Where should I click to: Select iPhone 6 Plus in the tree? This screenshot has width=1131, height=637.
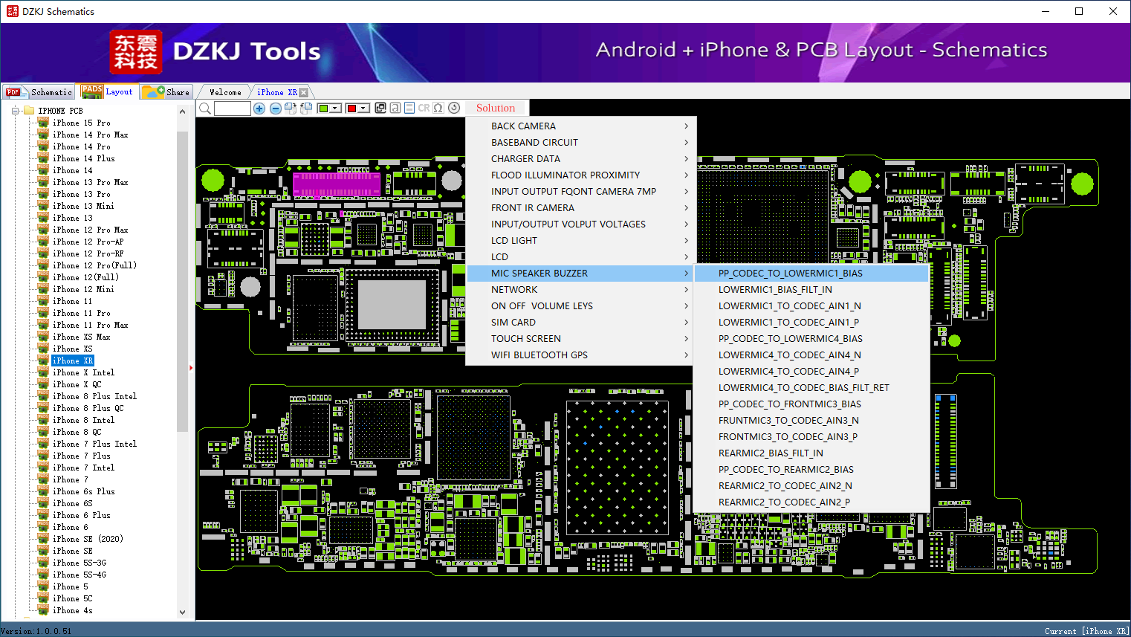[x=82, y=515]
